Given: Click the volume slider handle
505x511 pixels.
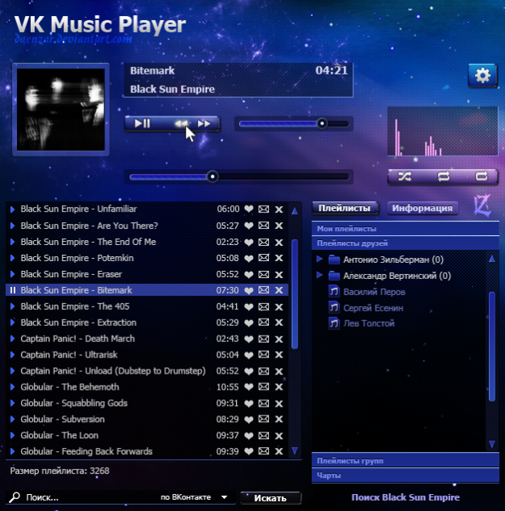Looking at the screenshot, I should tap(322, 124).
